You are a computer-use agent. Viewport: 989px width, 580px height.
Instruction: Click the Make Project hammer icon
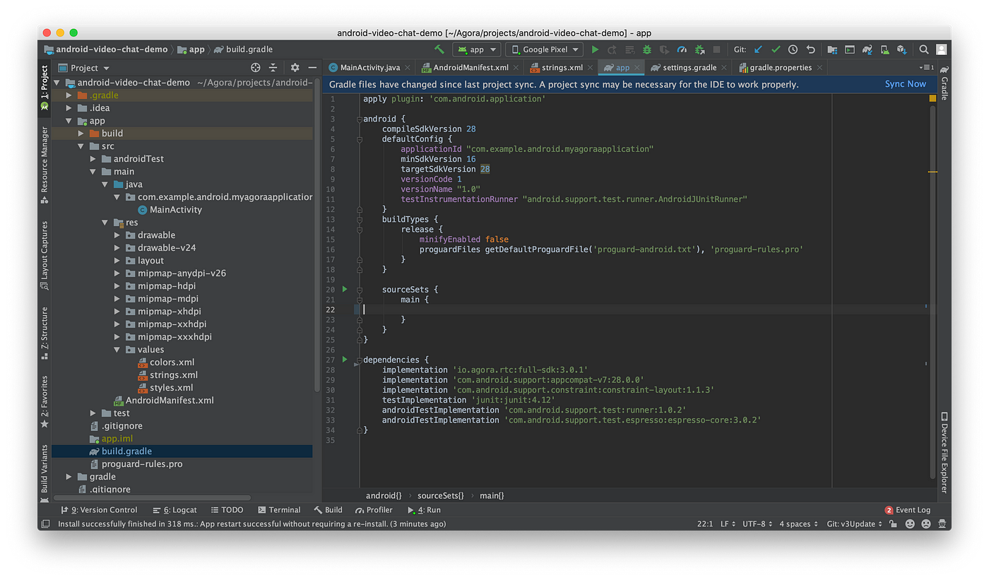439,49
